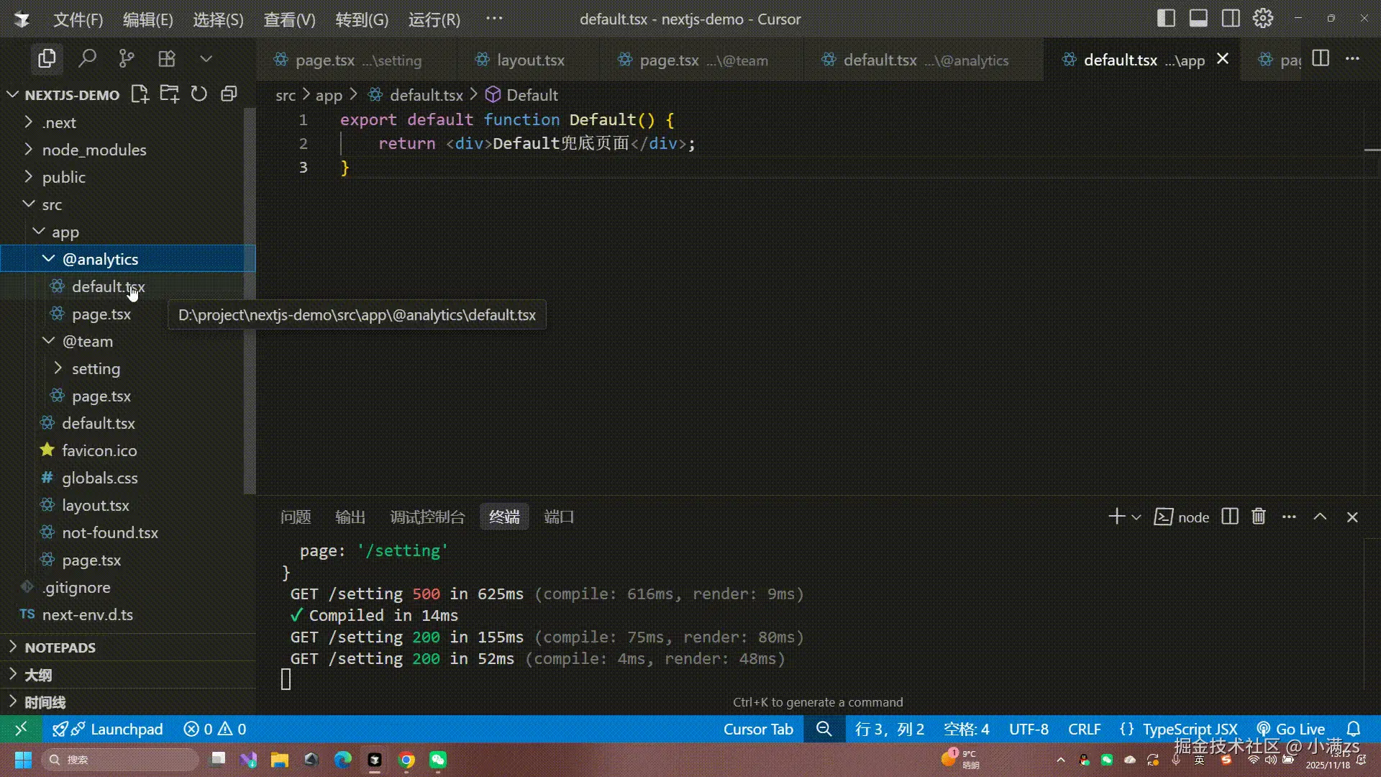
Task: Open the Source Control view icon
Action: click(x=127, y=58)
